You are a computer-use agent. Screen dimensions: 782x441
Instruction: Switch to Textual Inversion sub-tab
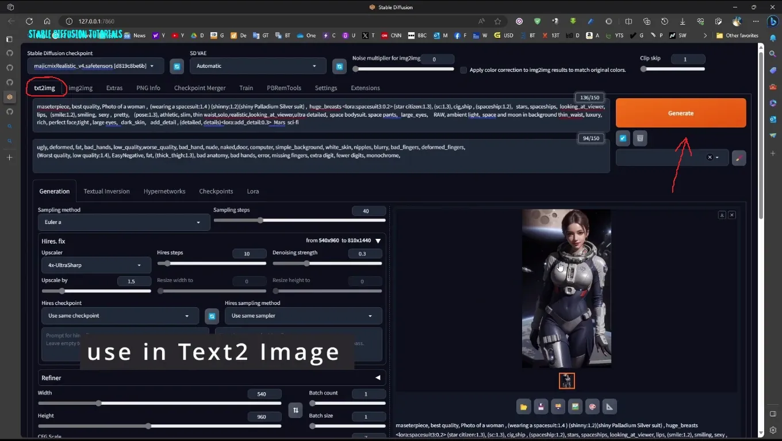pyautogui.click(x=106, y=191)
